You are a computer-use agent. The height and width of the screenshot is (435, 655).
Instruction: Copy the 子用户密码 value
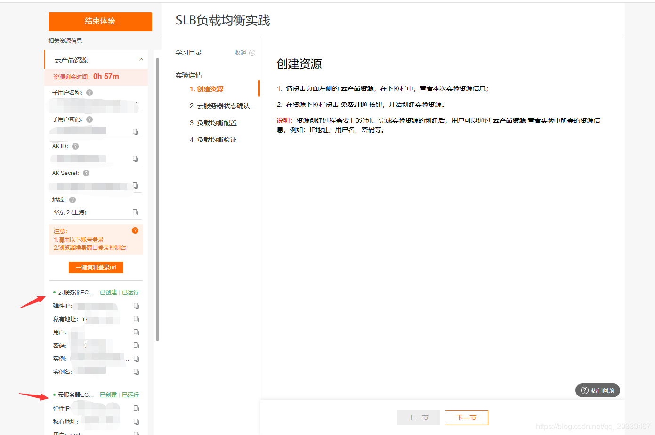(x=136, y=132)
